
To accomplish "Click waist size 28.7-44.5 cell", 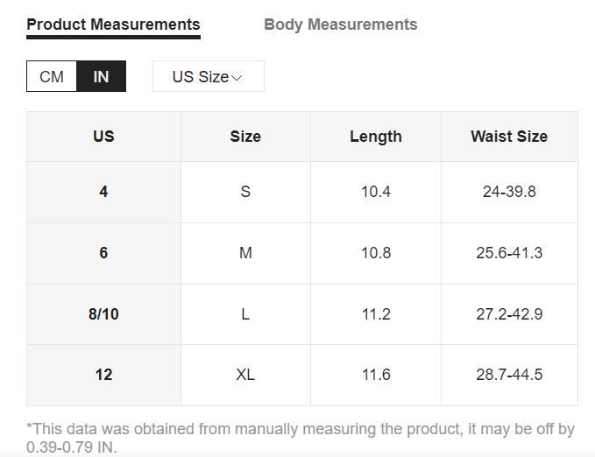I will click(x=509, y=375).
